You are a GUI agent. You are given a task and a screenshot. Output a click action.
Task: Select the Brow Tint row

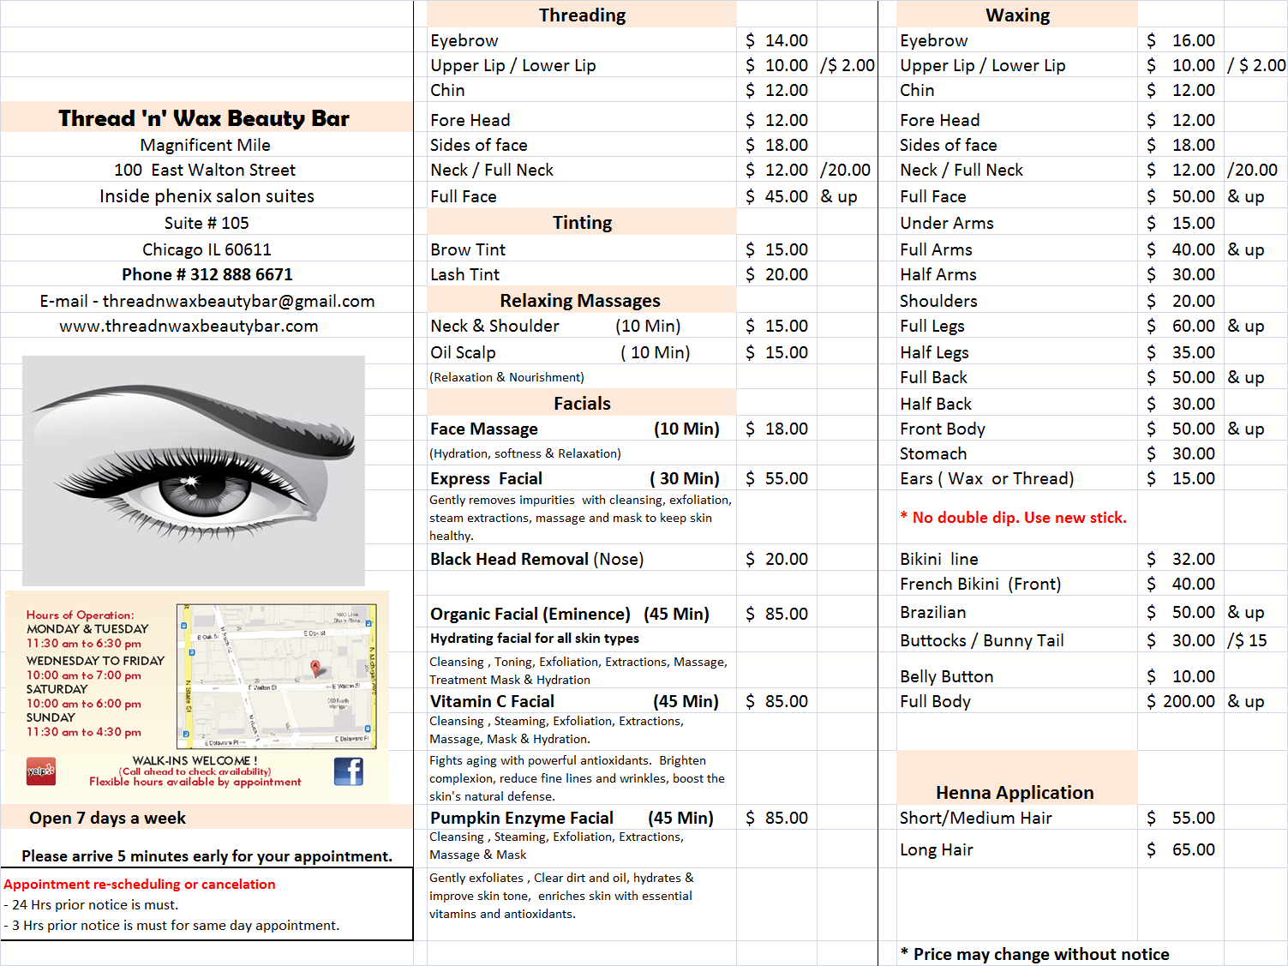pyautogui.click(x=468, y=249)
